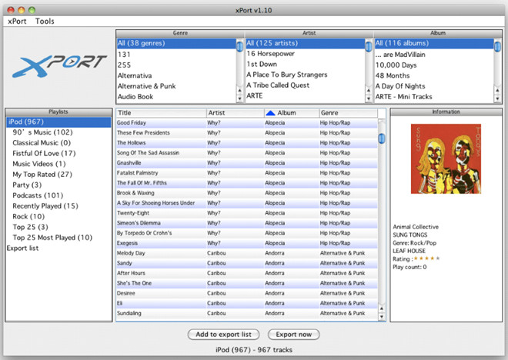Click the track table scrollbar thumb
Screen dimensions: 508x360
tap(382, 138)
